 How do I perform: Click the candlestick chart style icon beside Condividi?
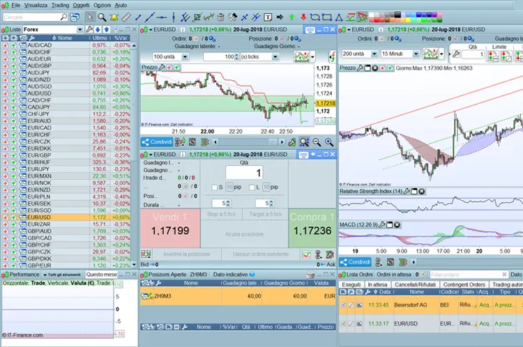179,142
